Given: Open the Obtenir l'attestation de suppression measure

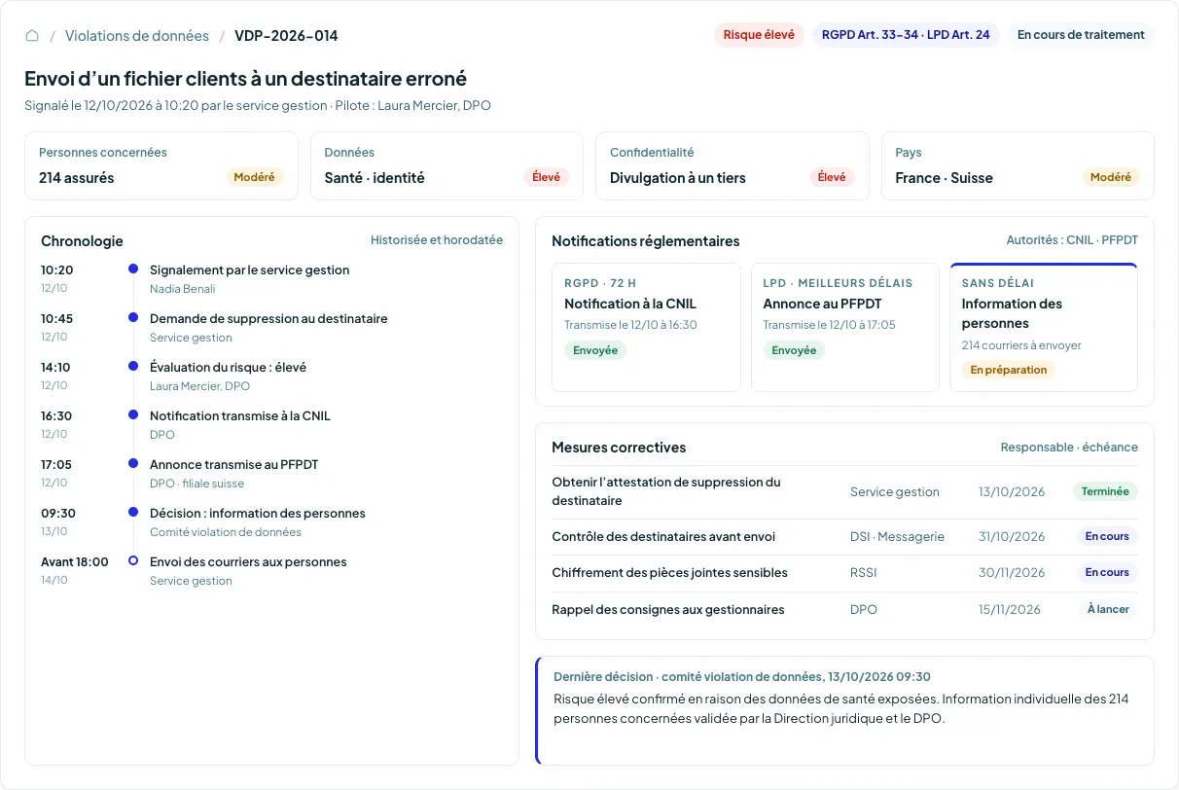Looking at the screenshot, I should point(844,491).
